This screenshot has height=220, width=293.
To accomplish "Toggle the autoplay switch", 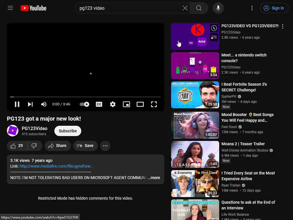I will 84,104.
